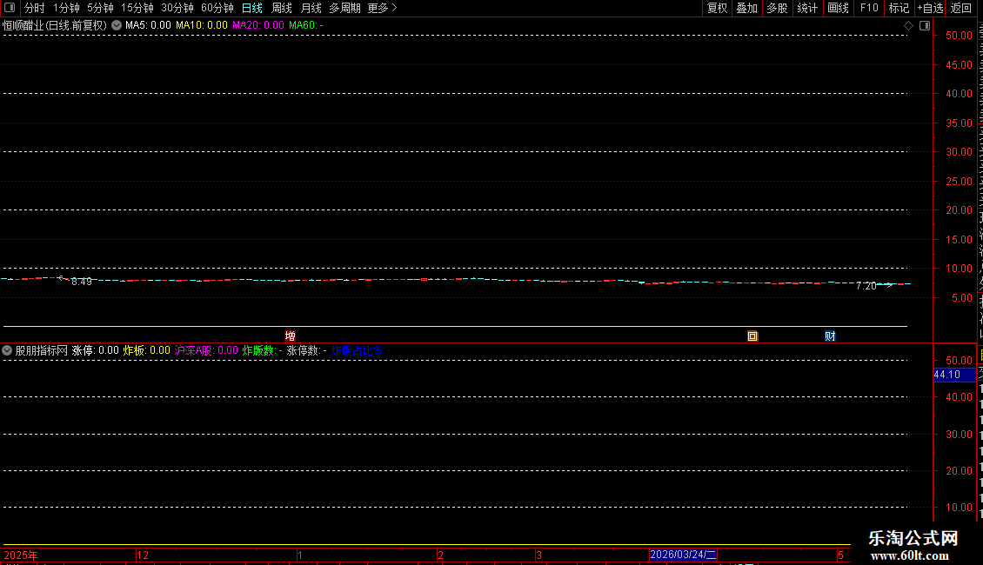
Task: Toggle the left sidebar panel icon
Action: [10, 8]
